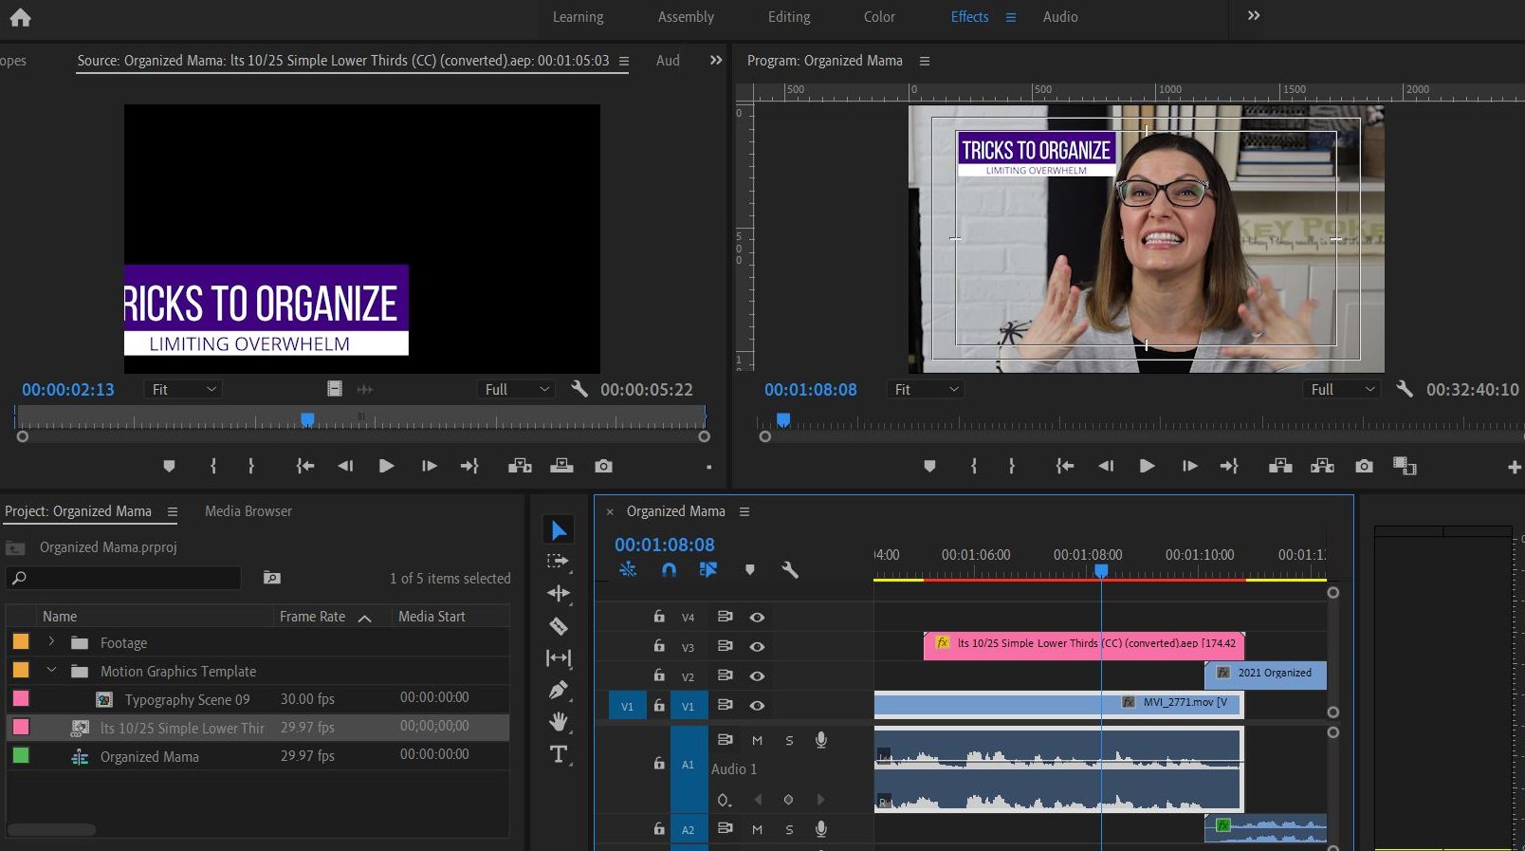Open Program monitor settings wrench

[x=1405, y=389]
